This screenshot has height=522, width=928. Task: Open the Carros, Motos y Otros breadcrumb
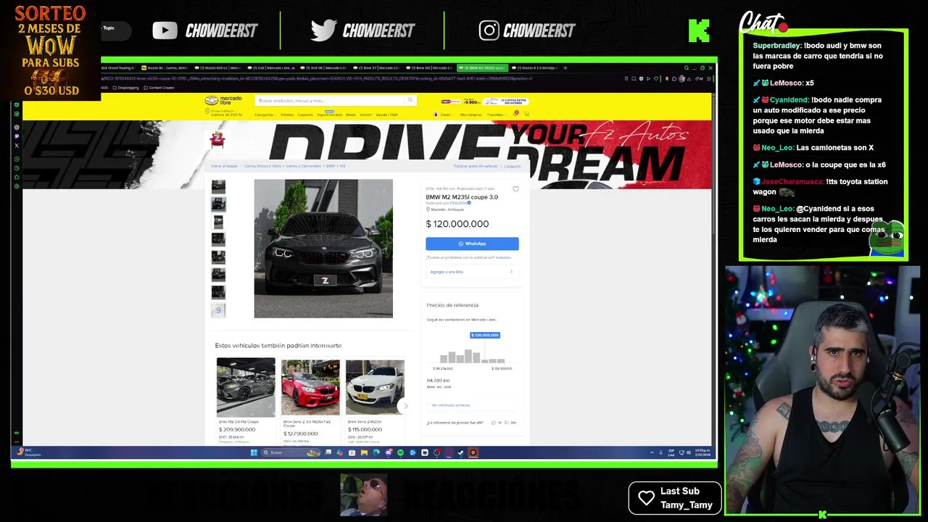[x=264, y=166]
